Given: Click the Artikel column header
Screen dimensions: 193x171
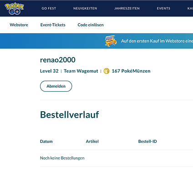Looking at the screenshot, I should [92, 141].
